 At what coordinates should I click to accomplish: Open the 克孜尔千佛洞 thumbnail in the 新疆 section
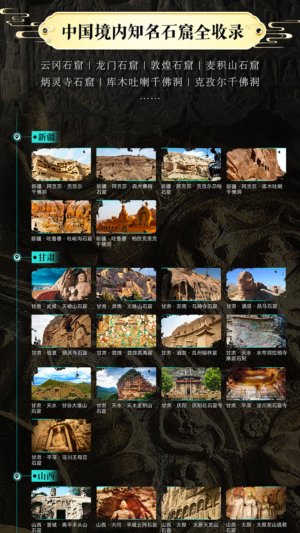[x=61, y=164]
